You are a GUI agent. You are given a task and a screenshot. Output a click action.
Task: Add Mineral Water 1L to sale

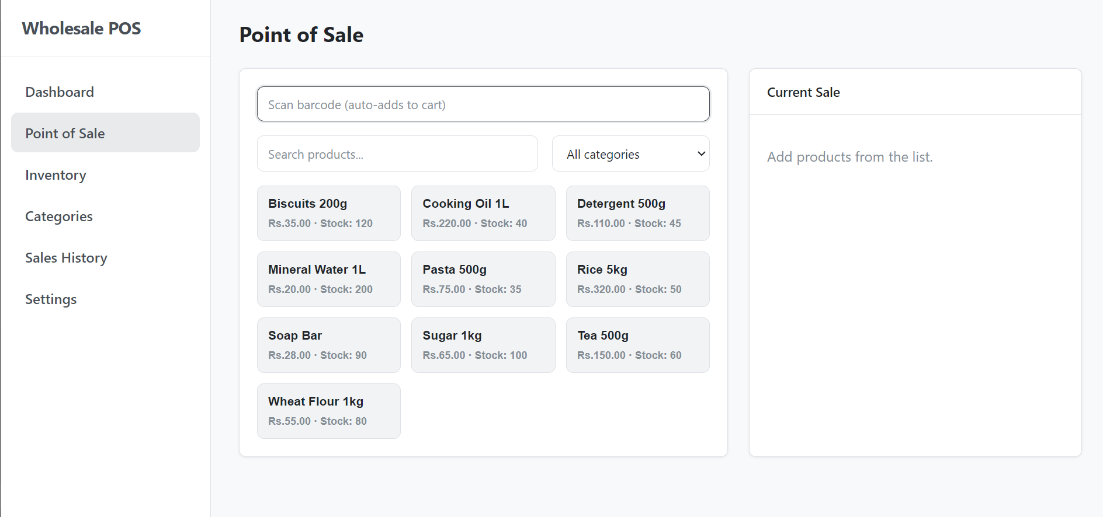[x=329, y=280]
